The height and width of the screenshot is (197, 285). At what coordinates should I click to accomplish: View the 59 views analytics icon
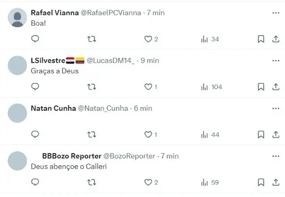pyautogui.click(x=210, y=182)
